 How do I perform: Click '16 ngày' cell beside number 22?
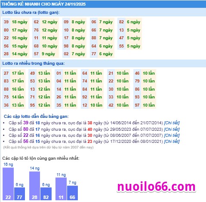coord(20,38)
